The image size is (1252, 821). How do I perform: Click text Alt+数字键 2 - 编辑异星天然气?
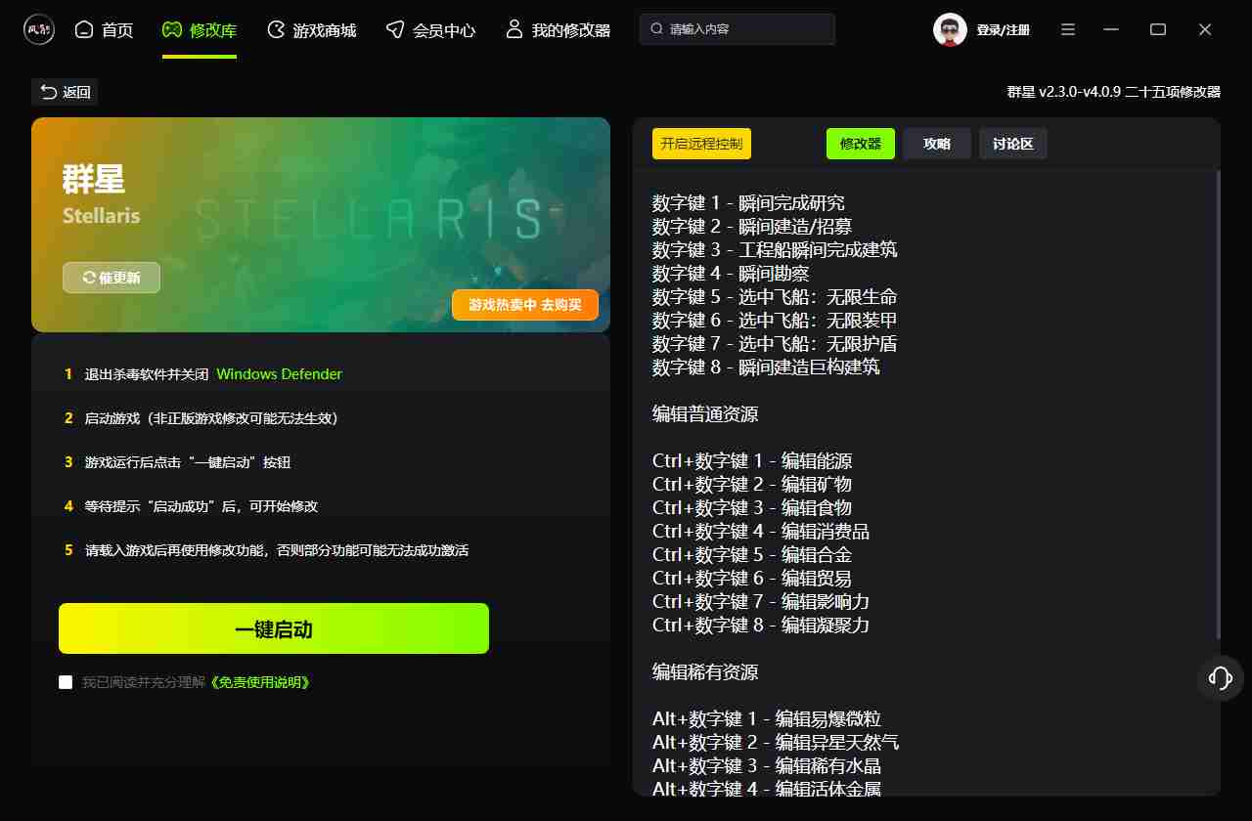pyautogui.click(x=776, y=743)
